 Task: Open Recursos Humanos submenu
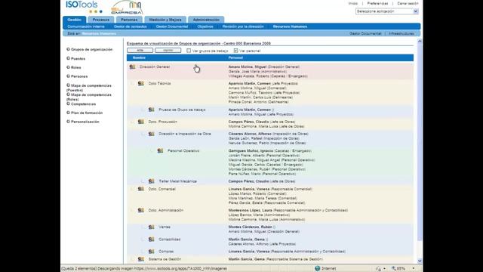click(x=290, y=26)
